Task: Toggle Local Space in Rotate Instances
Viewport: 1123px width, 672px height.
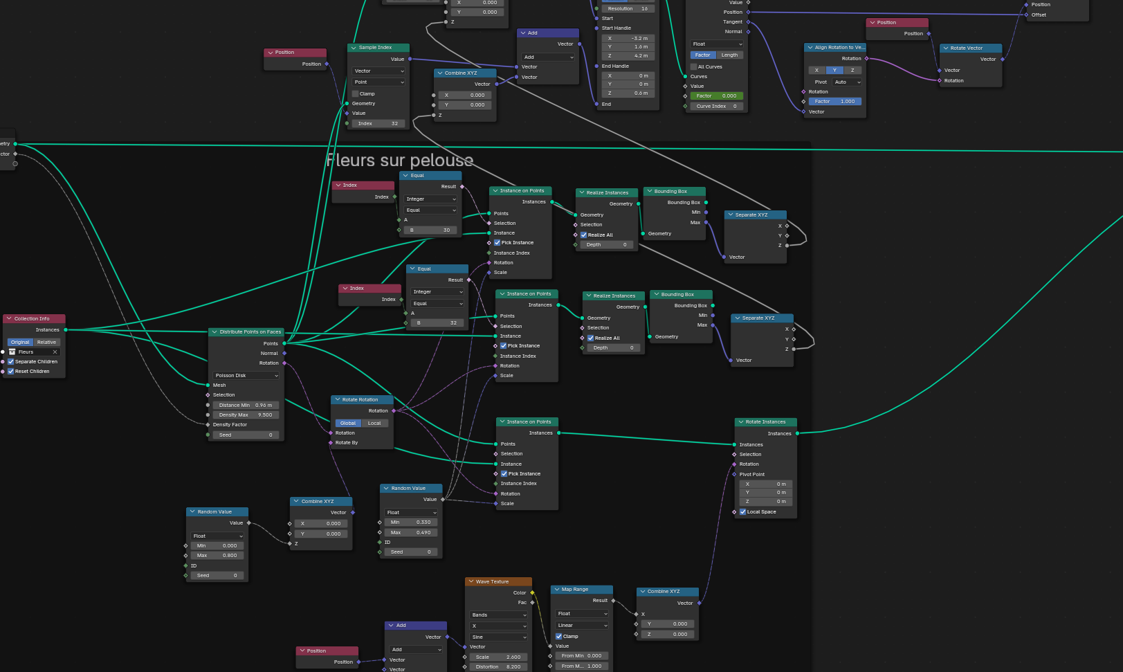Action: [743, 511]
